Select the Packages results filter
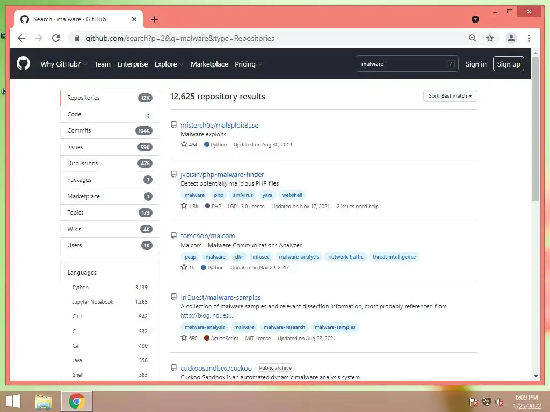 pyautogui.click(x=110, y=180)
